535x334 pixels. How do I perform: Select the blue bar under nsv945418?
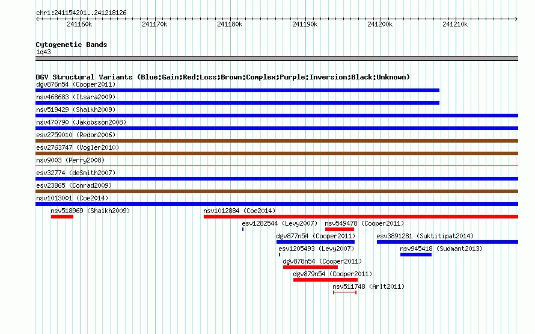coord(416,255)
